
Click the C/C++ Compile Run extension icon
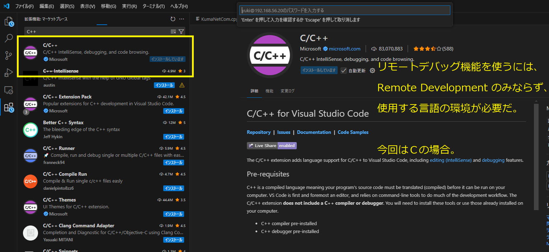pos(30,181)
